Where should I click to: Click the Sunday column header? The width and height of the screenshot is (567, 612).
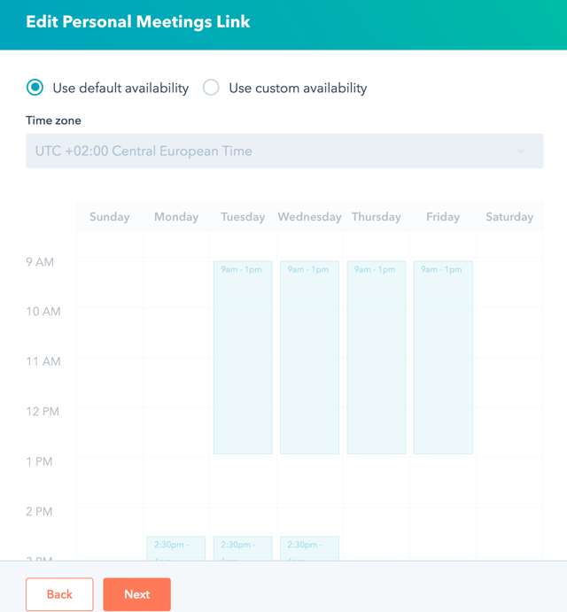tap(110, 217)
